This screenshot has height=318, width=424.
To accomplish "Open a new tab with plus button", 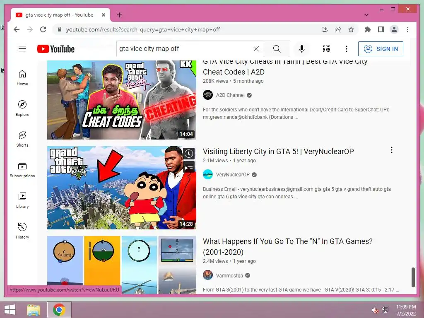I will pyautogui.click(x=119, y=15).
